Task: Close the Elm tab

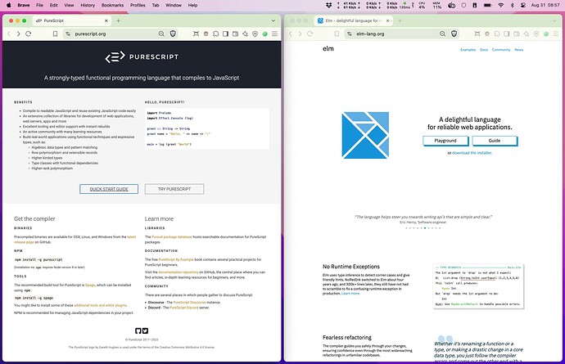Action: click(x=387, y=21)
